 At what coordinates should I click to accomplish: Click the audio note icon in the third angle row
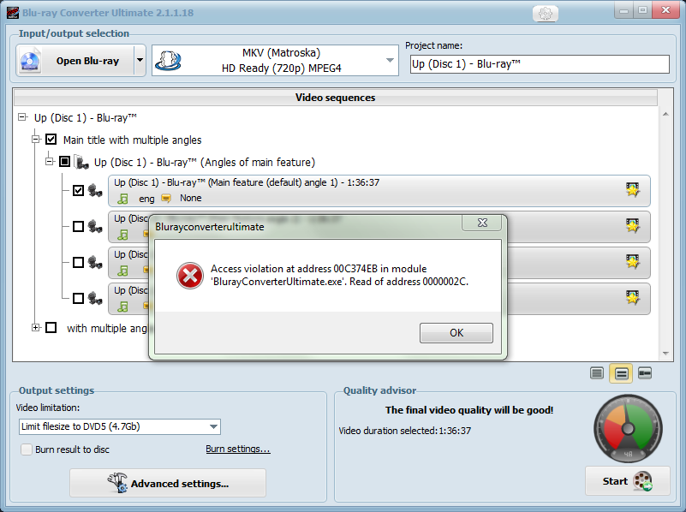point(123,271)
